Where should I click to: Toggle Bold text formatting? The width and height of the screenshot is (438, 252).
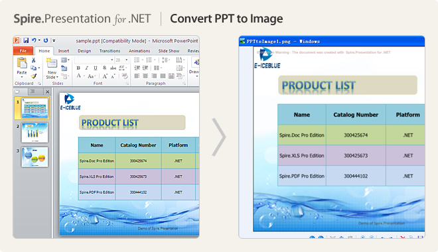[78, 68]
